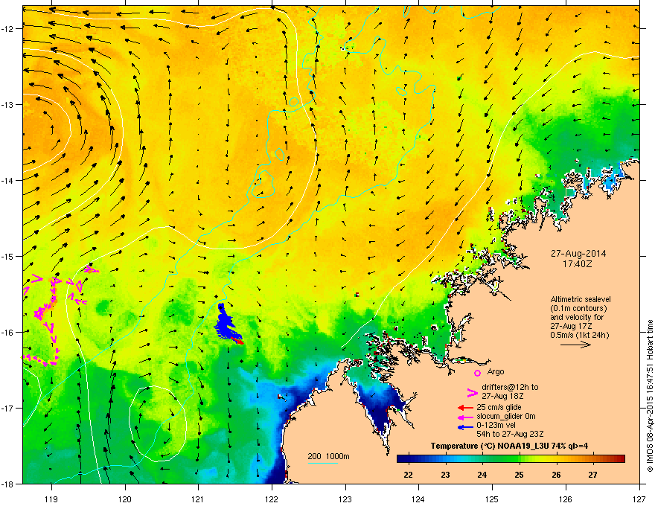Viewport: 655px width, 506px height.
Task: Click the Argo legend label
Action: (x=496, y=371)
